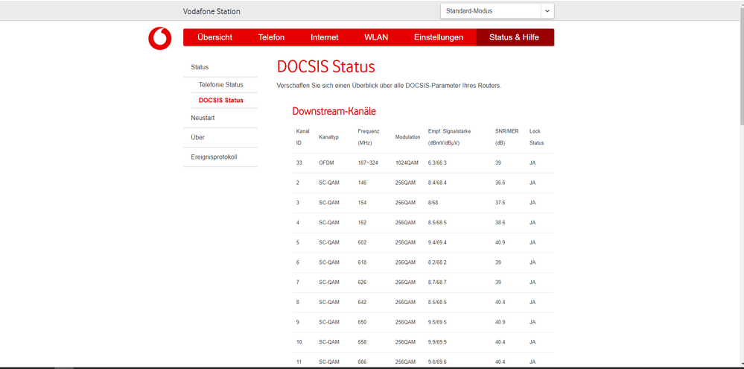The image size is (744, 369).
Task: Click the OFDM channel type cell
Action: pos(326,163)
